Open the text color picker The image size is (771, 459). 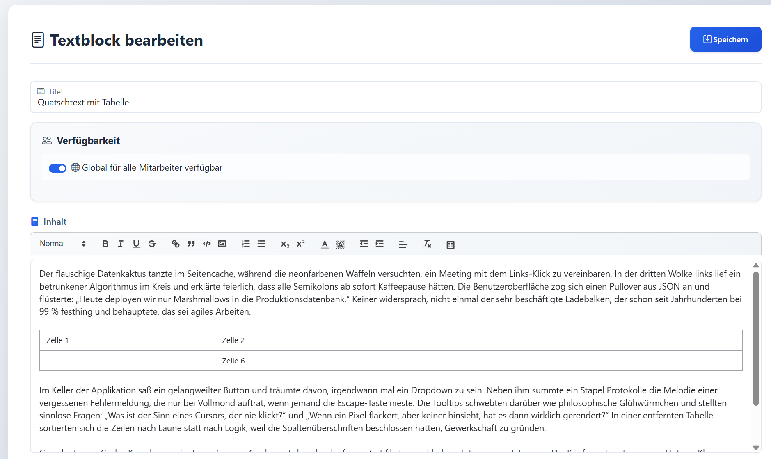pyautogui.click(x=324, y=244)
